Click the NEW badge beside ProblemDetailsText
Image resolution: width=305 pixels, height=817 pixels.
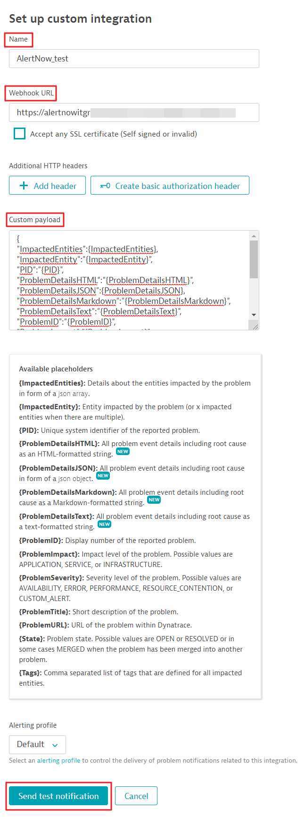104,524
